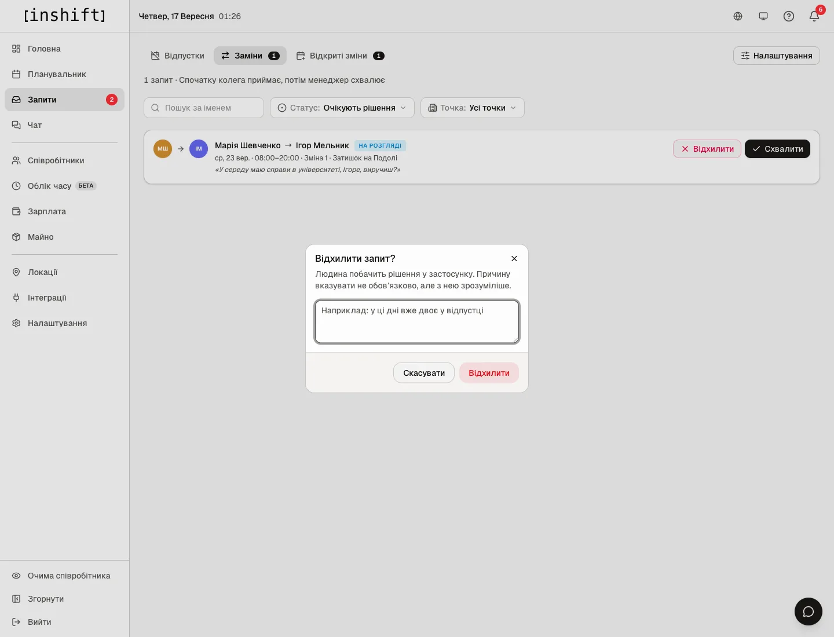Click the shift details line ср, 23 вер.
Screen dimensions: 834x637
tap(306, 158)
